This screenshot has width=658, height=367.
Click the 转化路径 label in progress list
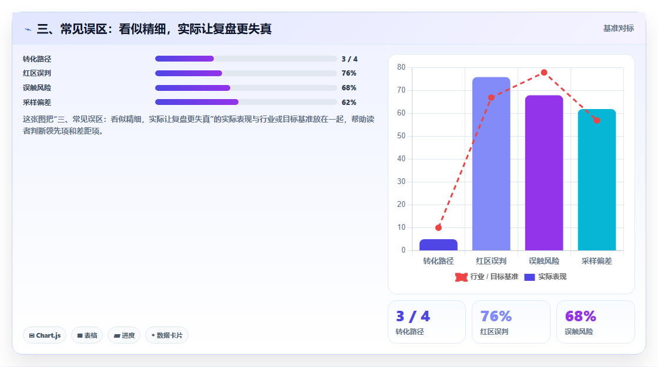(x=37, y=59)
